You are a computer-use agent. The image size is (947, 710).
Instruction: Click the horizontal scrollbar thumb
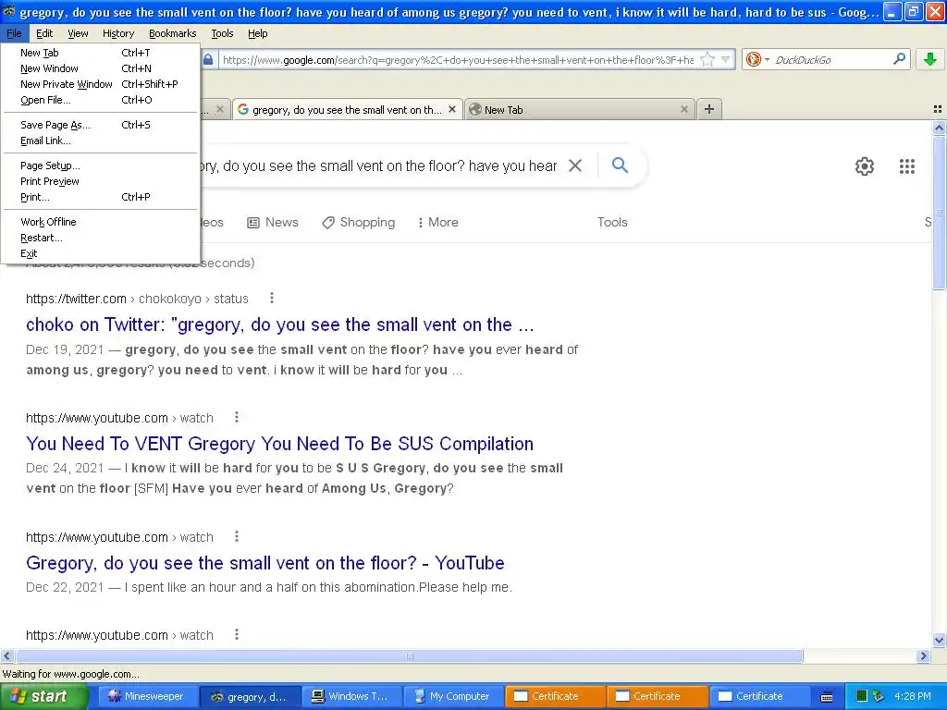point(409,655)
